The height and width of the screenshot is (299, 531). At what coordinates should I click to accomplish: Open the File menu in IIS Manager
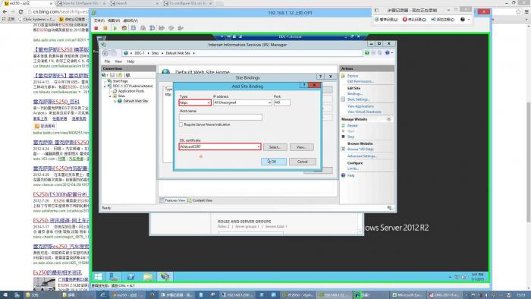107,61
